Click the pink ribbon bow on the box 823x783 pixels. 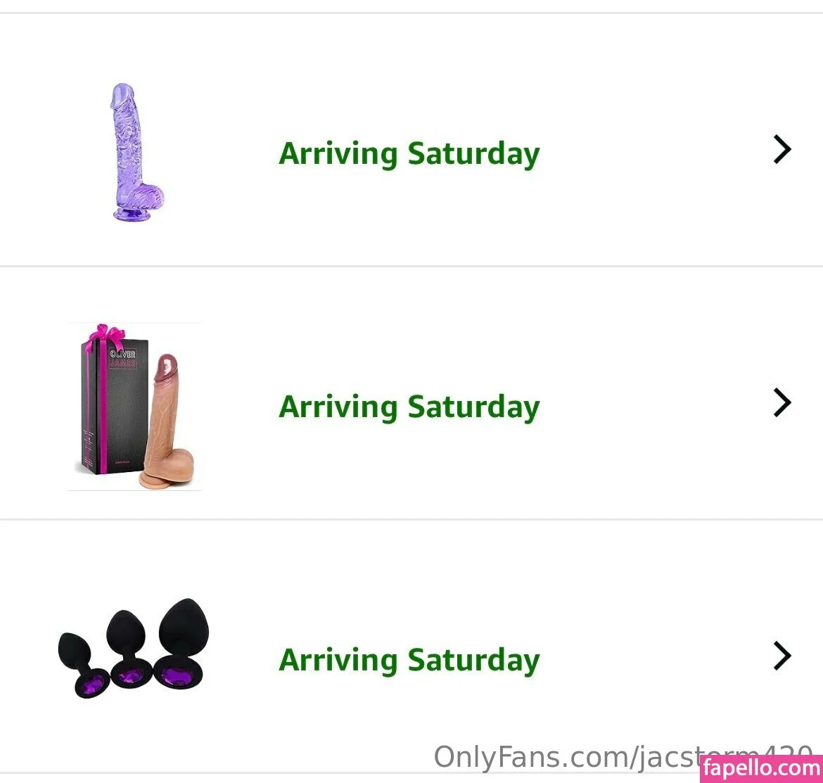(x=109, y=333)
